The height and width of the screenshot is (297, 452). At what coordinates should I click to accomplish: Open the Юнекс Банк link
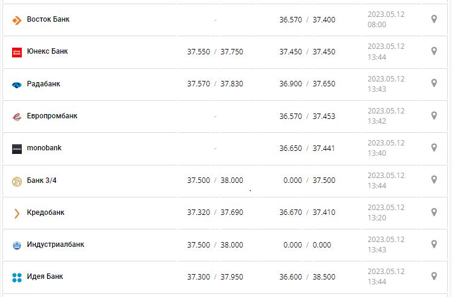click(x=47, y=51)
